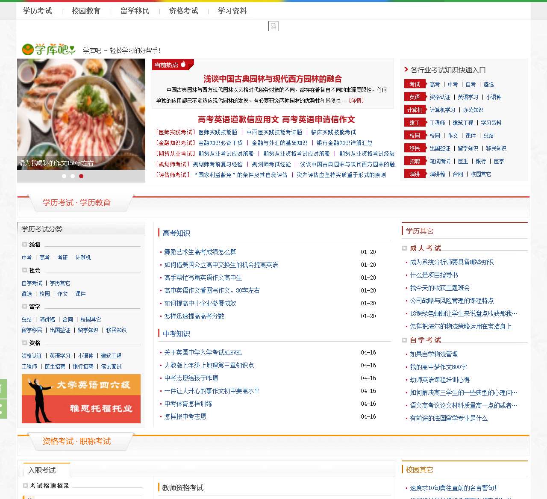Select the middle carousel dot under the food image

click(73, 176)
